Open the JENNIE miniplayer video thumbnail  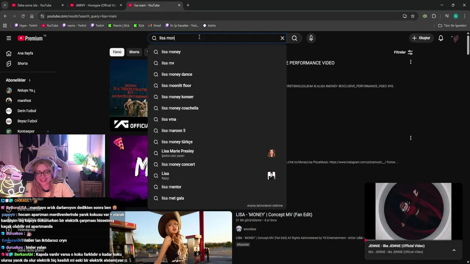pyautogui.click(x=413, y=212)
